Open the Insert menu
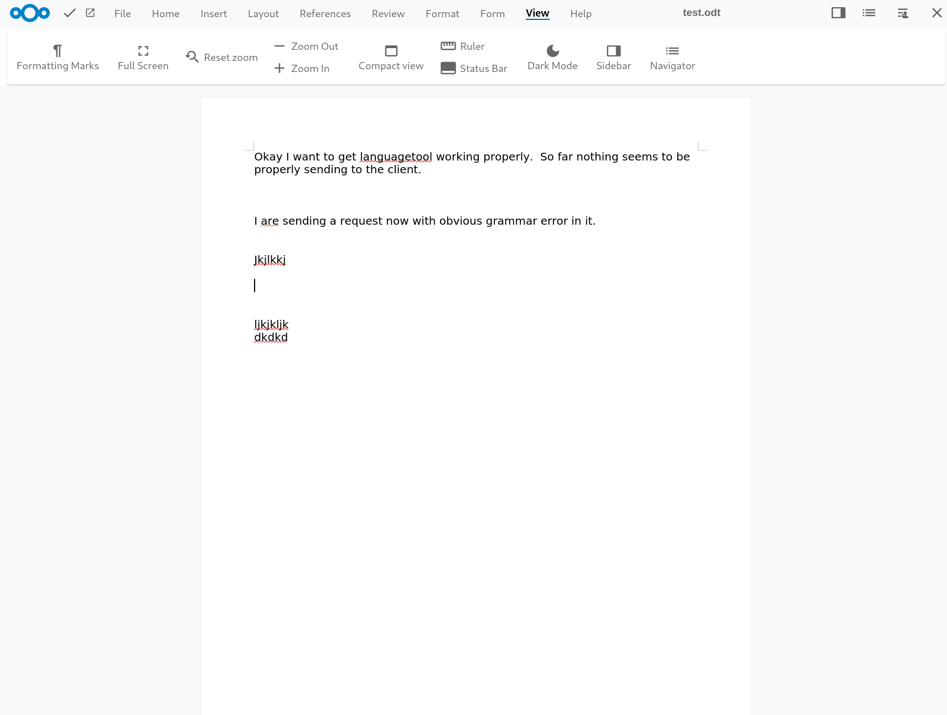 pos(214,13)
